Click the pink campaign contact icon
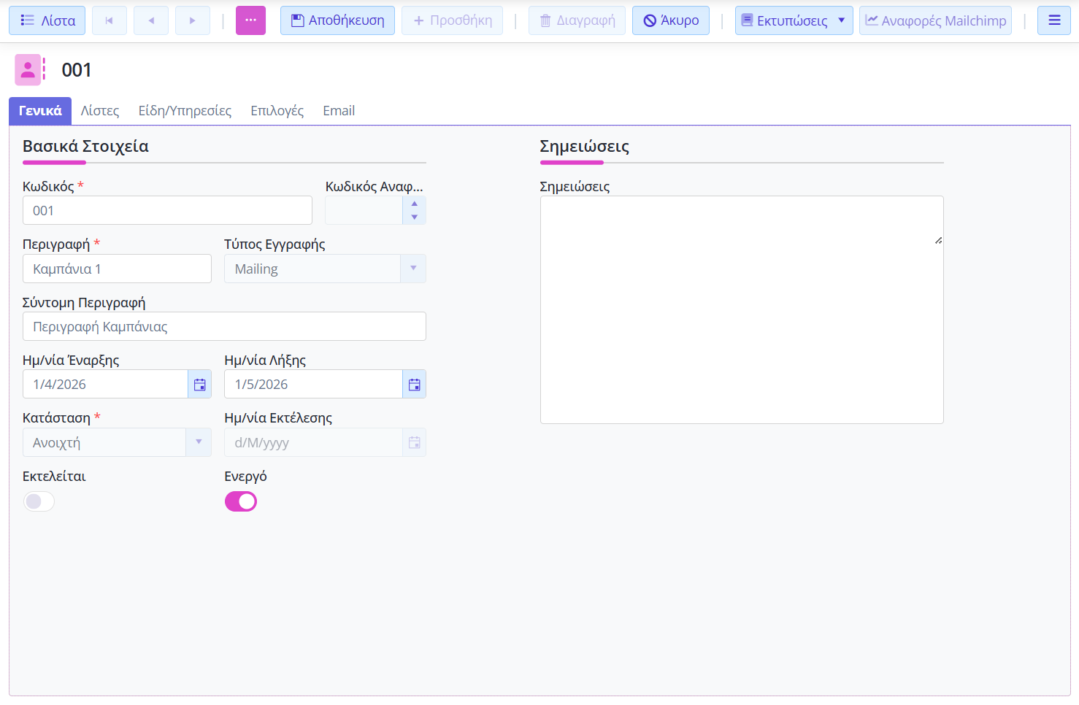The image size is (1079, 705). click(28, 70)
